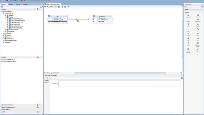Image resolution: width=204 pixels, height=115 pixels.
Task: Click the Expression input field
Action: (103, 84)
